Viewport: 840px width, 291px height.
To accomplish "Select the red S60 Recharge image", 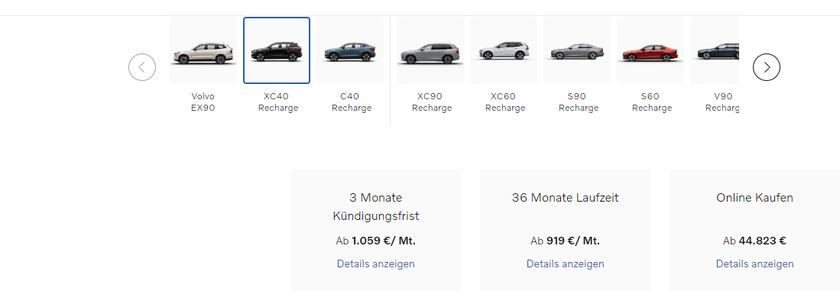I will (650, 51).
